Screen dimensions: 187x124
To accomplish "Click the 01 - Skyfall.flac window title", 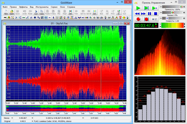I will point(59,23).
